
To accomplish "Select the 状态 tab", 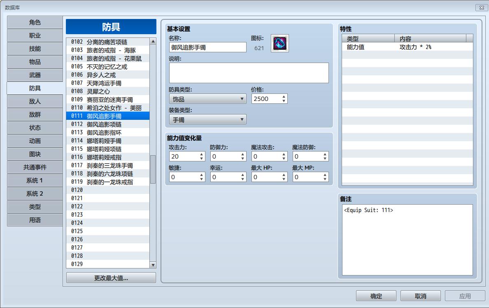I will (35, 128).
